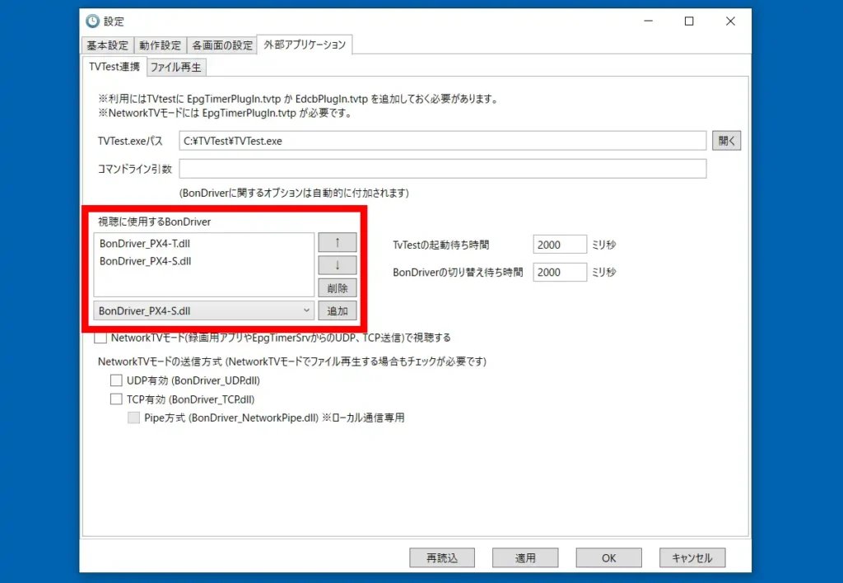Toggle UDP有効 (BonDriver_UDP.dll) checkbox
The height and width of the screenshot is (583, 843).
pyautogui.click(x=117, y=380)
